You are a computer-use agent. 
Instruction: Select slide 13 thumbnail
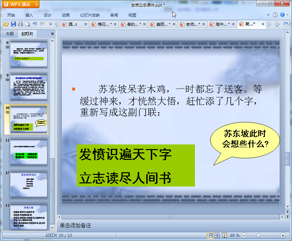pyautogui.click(x=29, y=217)
